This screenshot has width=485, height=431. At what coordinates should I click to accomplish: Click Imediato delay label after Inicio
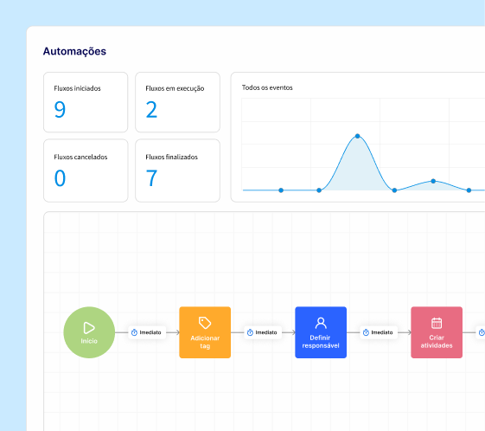coord(147,332)
